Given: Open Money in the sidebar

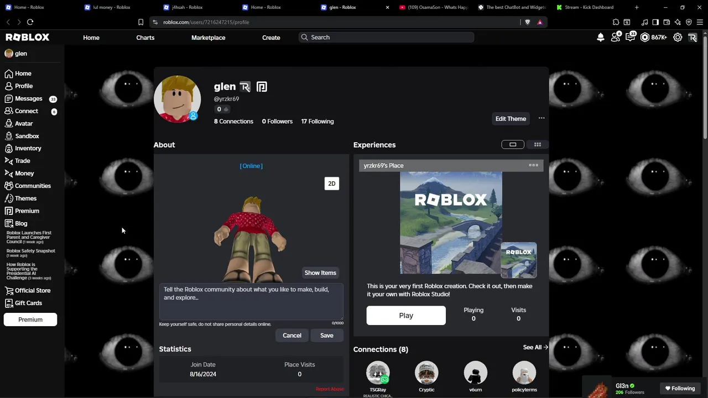Looking at the screenshot, I should click(24, 174).
